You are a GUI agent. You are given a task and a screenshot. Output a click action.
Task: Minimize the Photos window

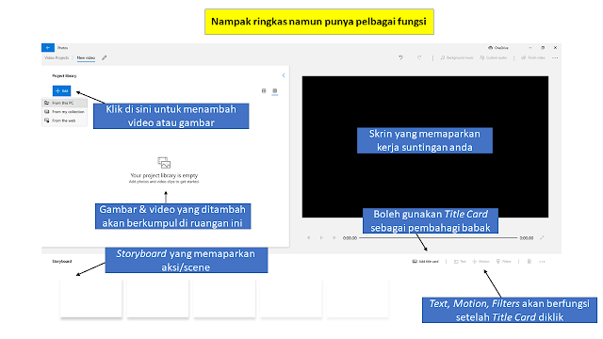coord(530,48)
